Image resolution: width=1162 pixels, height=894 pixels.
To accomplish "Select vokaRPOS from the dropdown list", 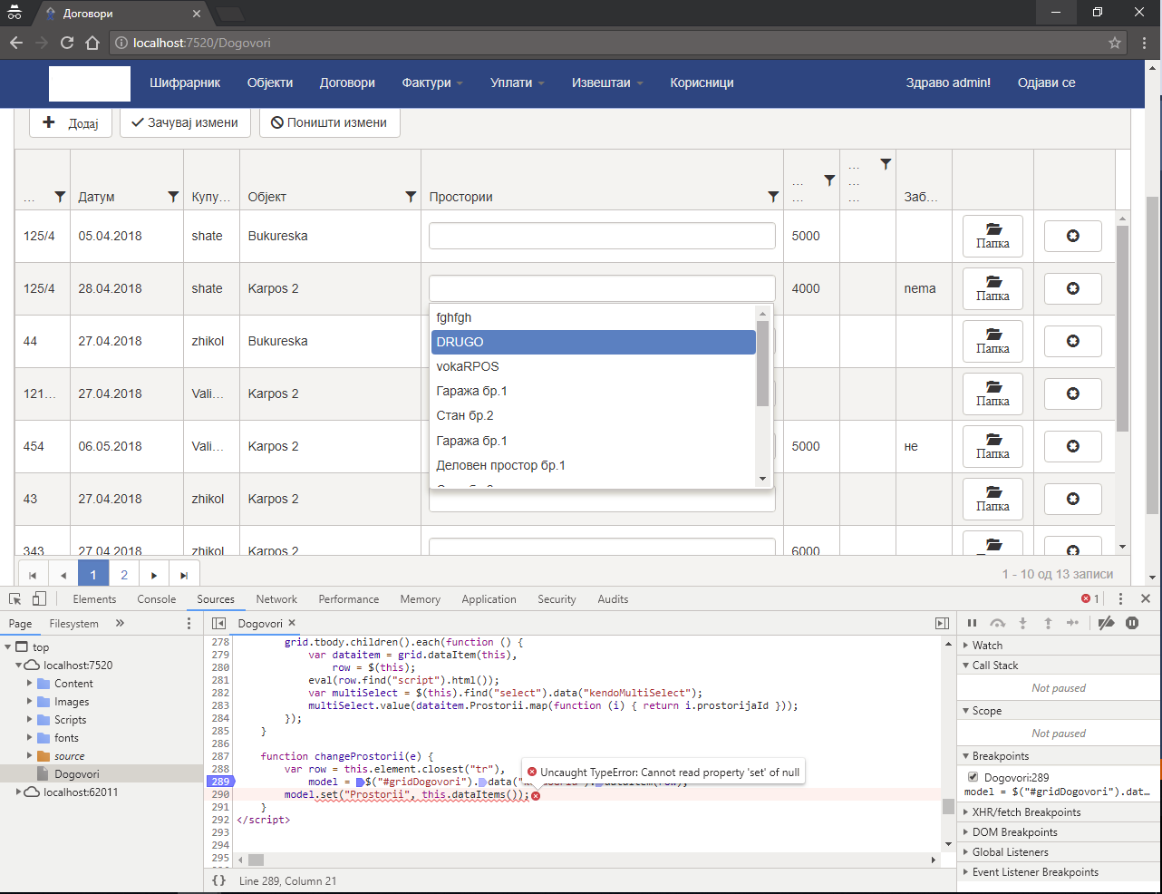I will pos(468,366).
